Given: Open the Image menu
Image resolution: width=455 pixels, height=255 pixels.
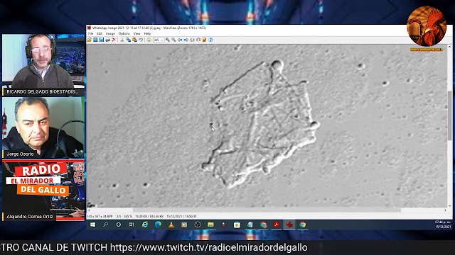Looking at the screenshot, I should coord(110,33).
